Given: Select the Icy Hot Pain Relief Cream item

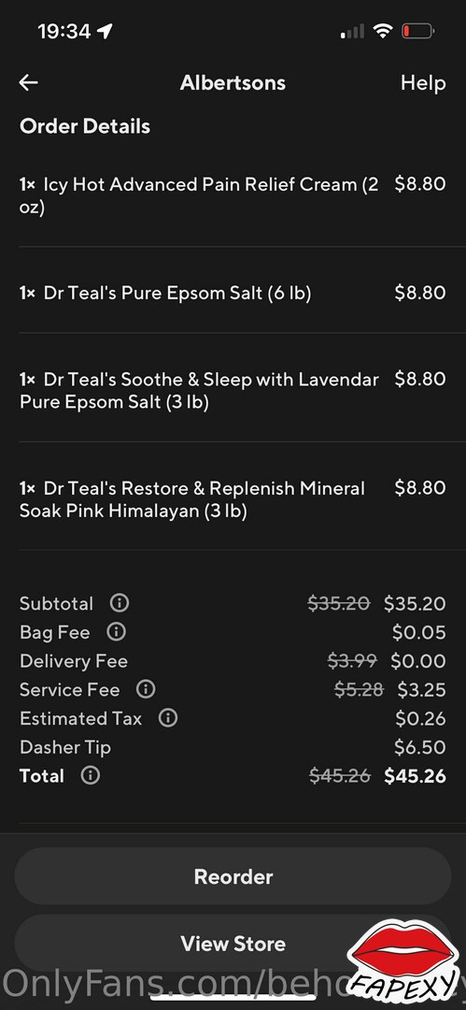Looking at the screenshot, I should coord(233,195).
